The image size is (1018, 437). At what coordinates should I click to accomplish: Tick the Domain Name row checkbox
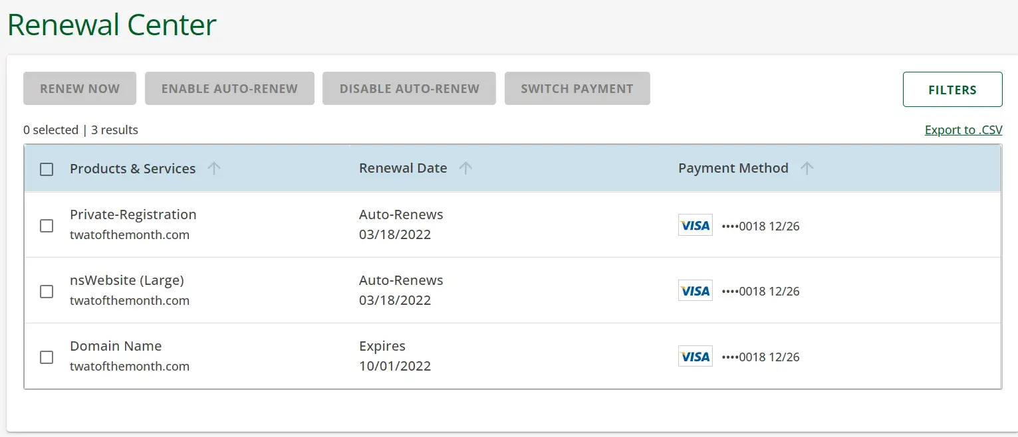(x=47, y=357)
